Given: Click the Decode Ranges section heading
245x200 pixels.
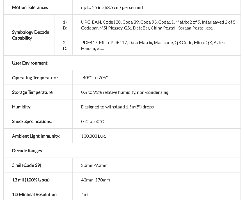Looking at the screenshot, I should click(27, 151).
